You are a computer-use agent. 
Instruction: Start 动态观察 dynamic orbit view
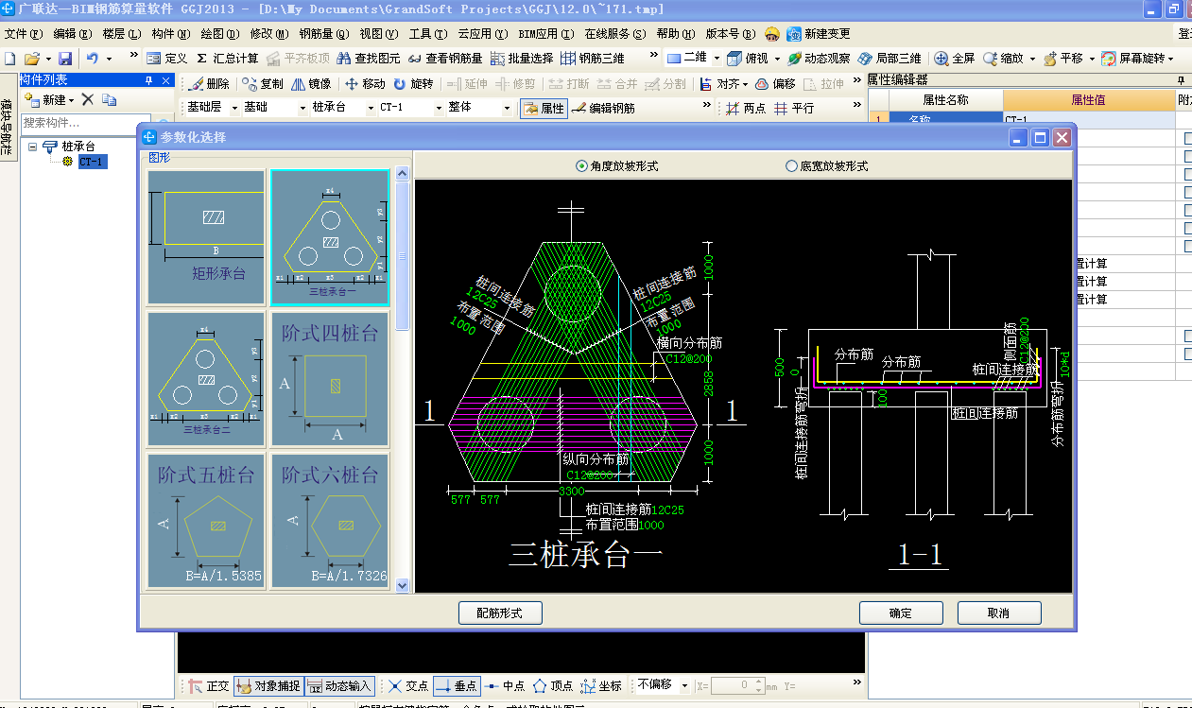821,59
